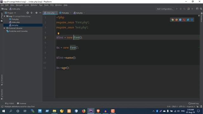Toggle the Event Log window
Image resolution: width=203 pixels, height=114 pixels.
click(x=193, y=104)
